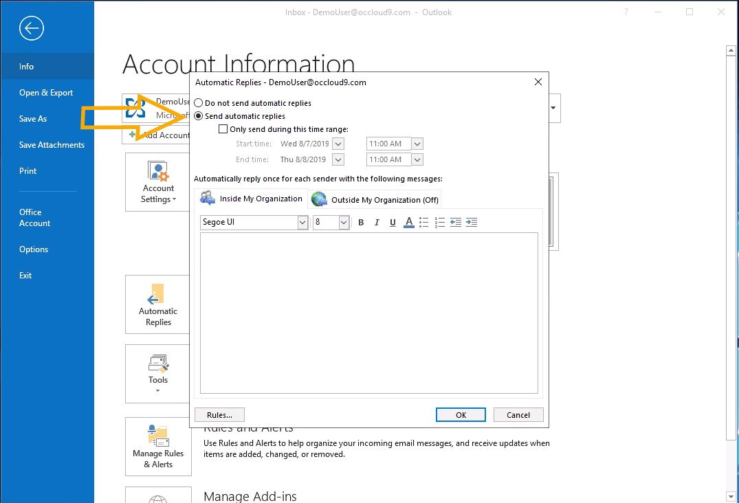Screen dimensions: 739x503
Task: Click the back arrow circle icon
Action: pos(32,28)
